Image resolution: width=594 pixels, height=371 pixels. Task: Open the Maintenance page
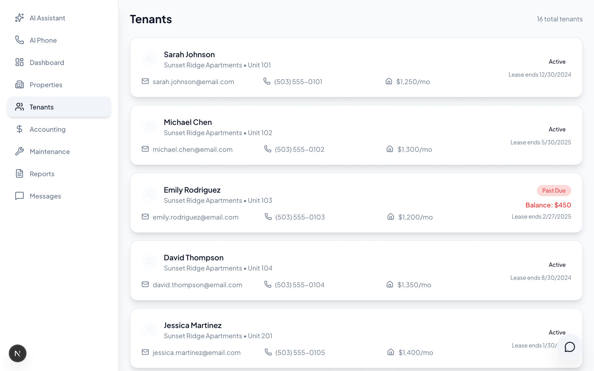[59, 151]
